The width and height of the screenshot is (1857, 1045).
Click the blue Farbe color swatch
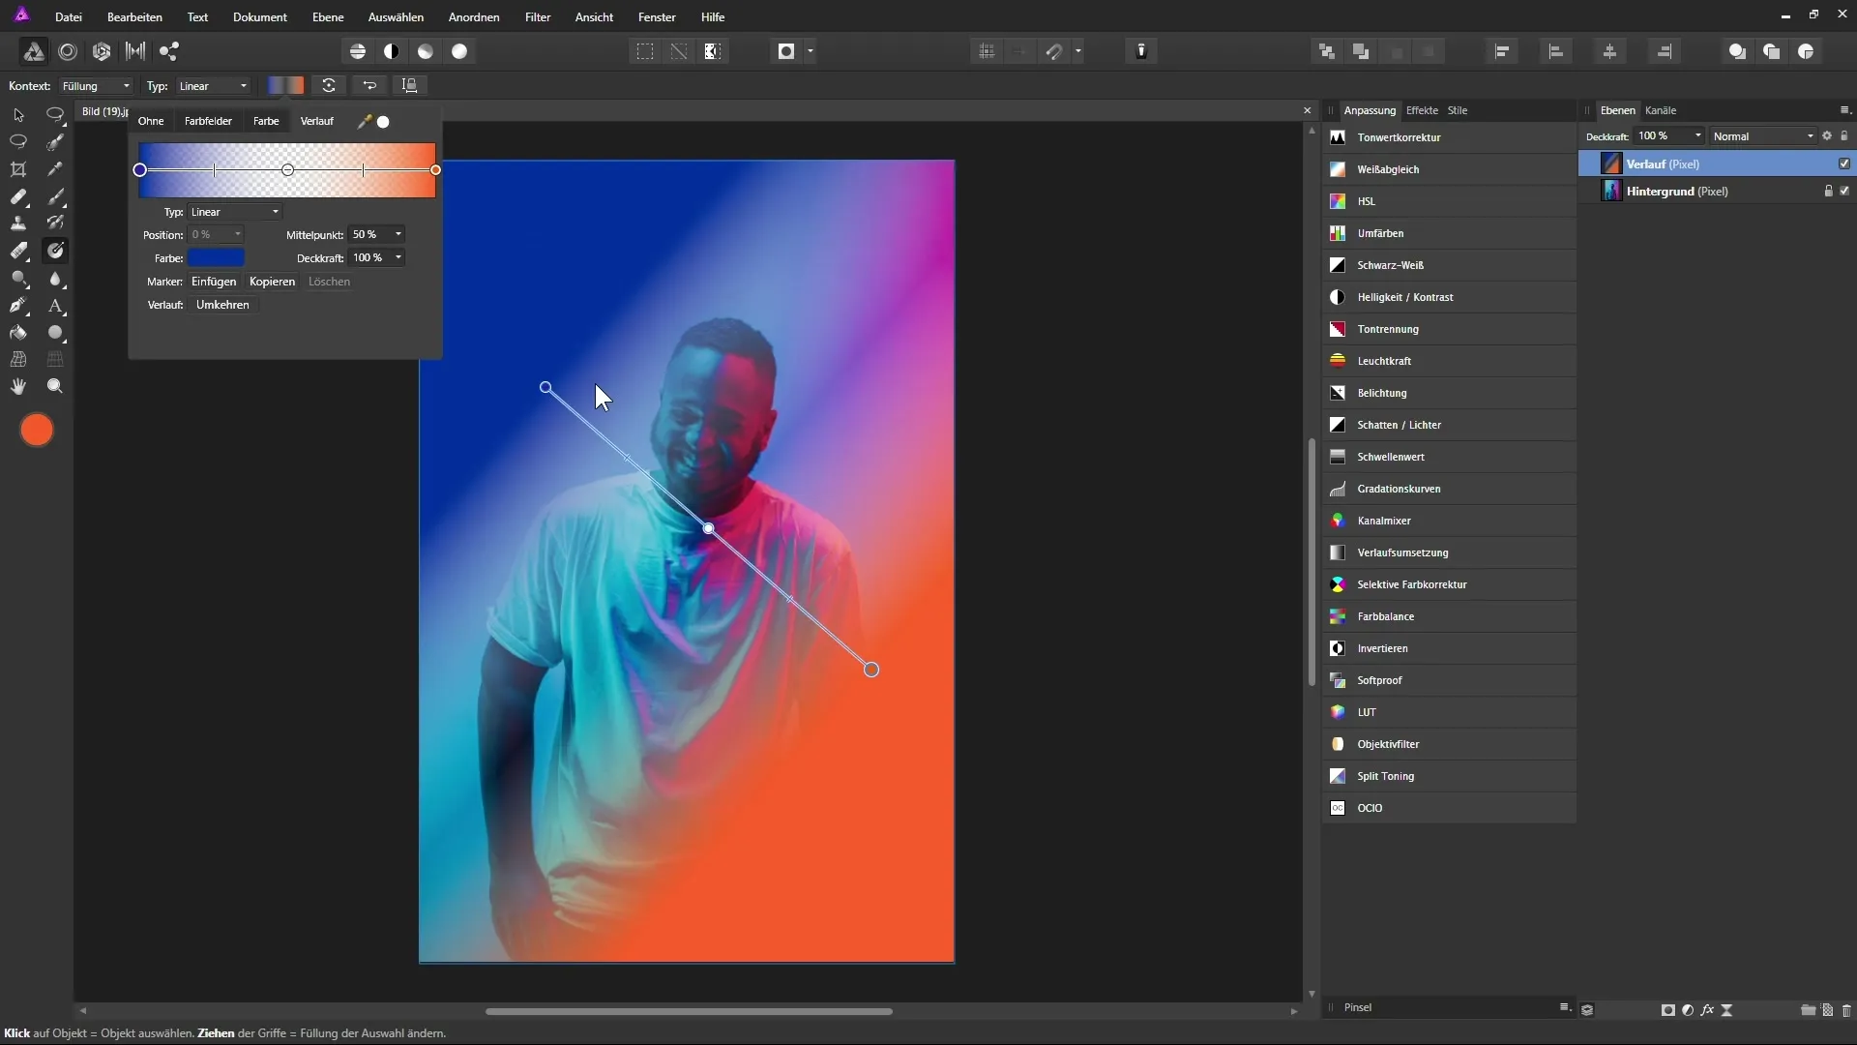click(x=216, y=257)
